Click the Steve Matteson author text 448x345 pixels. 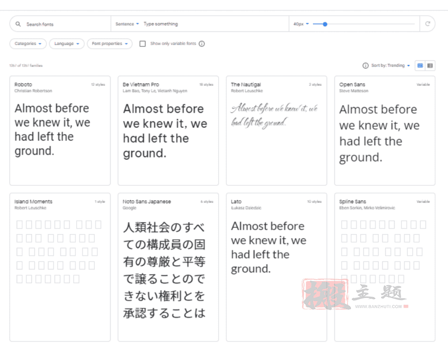coord(354,91)
